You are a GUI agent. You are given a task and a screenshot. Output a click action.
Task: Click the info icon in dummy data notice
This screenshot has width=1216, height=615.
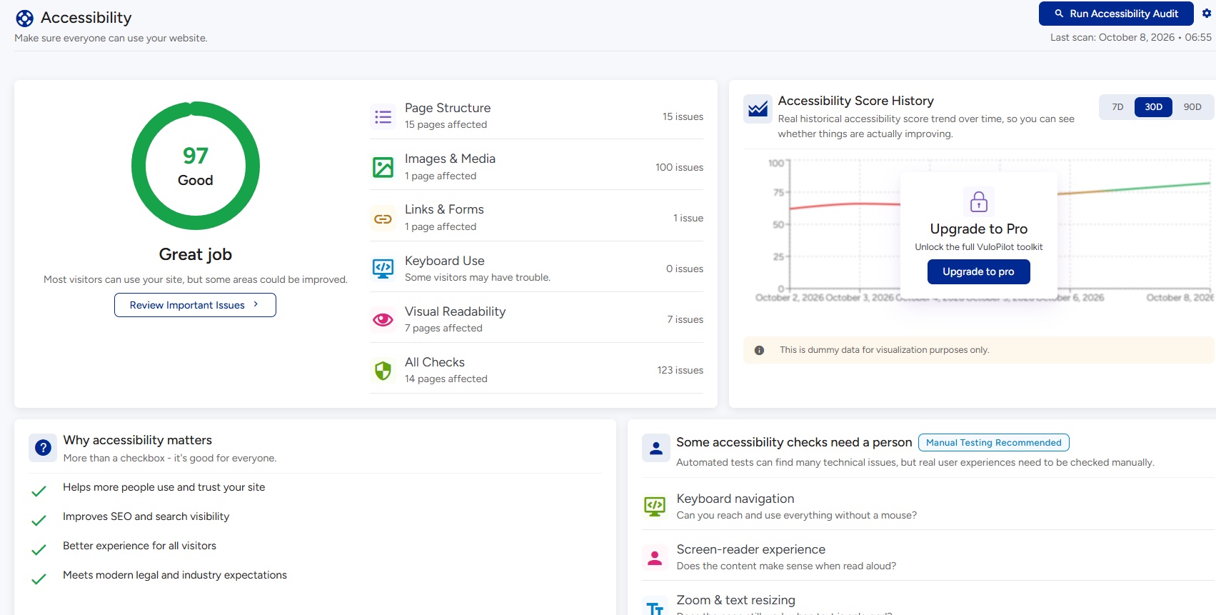point(759,350)
